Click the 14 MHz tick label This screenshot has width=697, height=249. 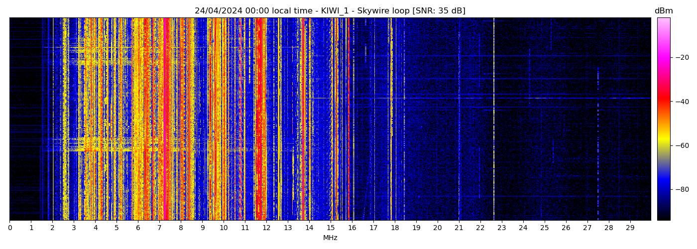[x=309, y=228]
